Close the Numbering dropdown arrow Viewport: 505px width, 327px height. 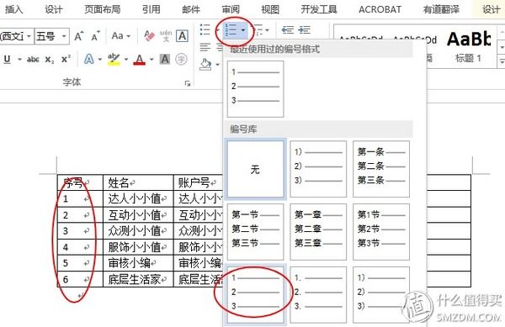[x=243, y=30]
